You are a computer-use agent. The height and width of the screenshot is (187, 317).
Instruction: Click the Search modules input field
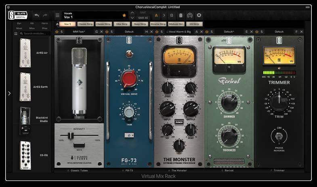pyautogui.click(x=35, y=33)
